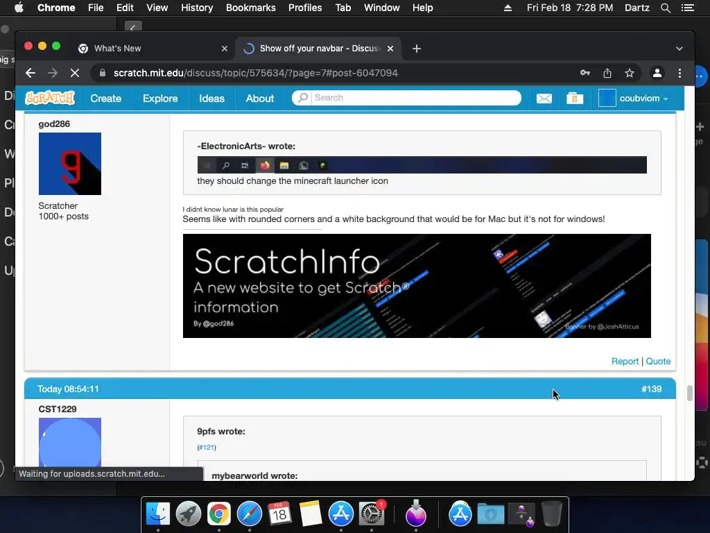The height and width of the screenshot is (533, 710).
Task: Open Chrome from the Dock
Action: pyautogui.click(x=218, y=514)
